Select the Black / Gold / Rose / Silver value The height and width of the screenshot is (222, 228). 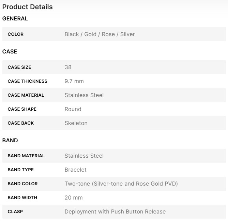pos(100,34)
